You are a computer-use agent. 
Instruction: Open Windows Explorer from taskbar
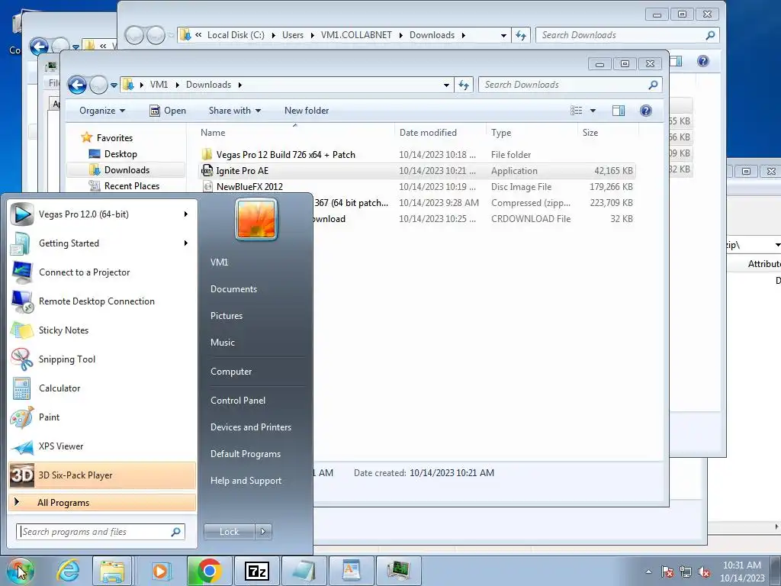click(112, 571)
